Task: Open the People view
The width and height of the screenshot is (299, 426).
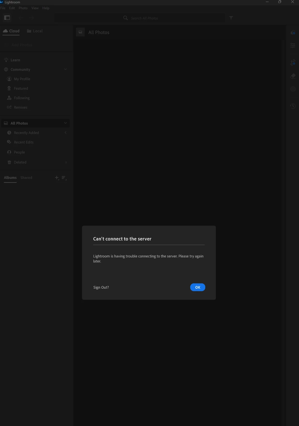Action: pyautogui.click(x=20, y=152)
